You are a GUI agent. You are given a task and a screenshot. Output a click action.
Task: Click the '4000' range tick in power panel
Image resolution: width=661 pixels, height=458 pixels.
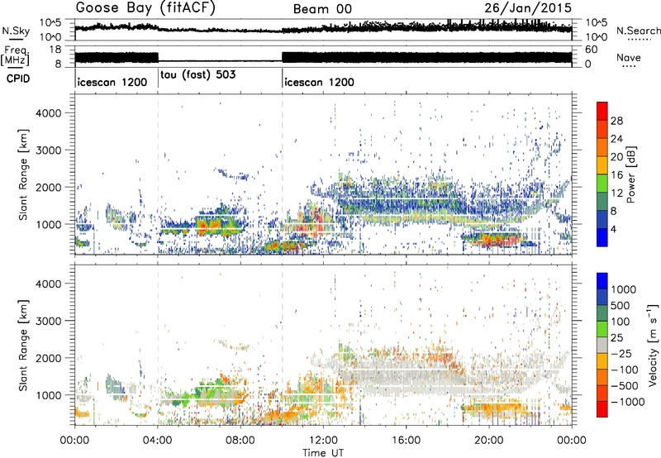click(x=49, y=113)
